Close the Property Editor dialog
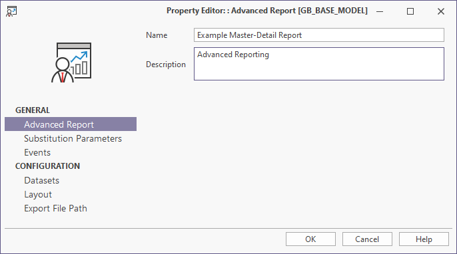 point(441,11)
